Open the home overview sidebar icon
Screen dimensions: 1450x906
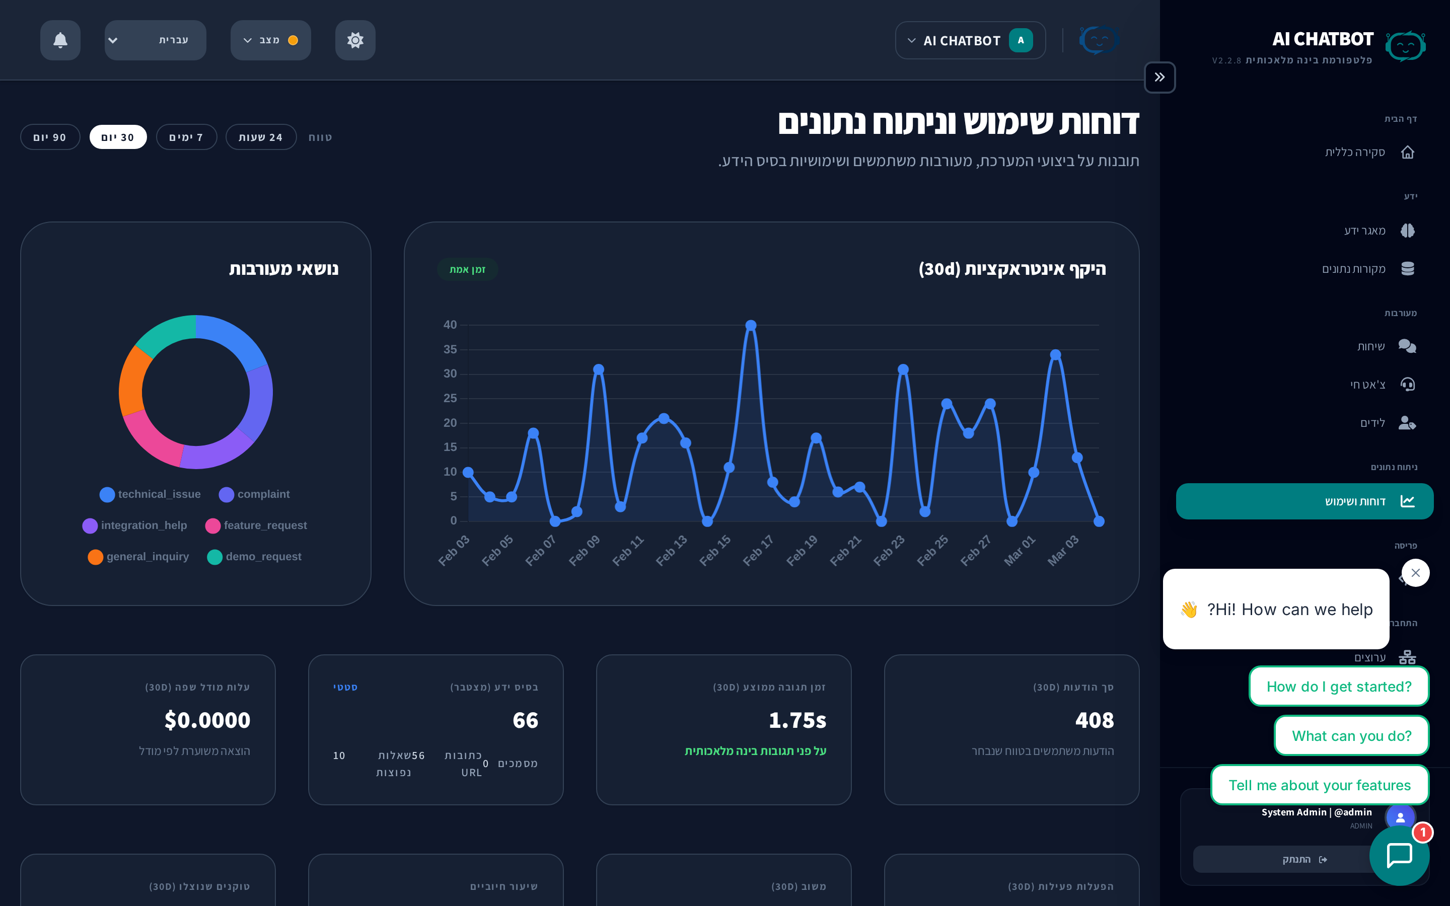pyautogui.click(x=1407, y=152)
